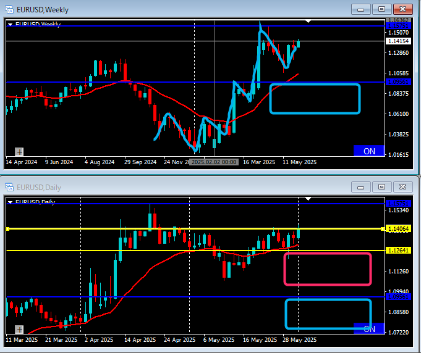Click the 1.12641 yellow price label in Daily chart
Image resolution: width=421 pixels, height=353 pixels.
[x=399, y=251]
